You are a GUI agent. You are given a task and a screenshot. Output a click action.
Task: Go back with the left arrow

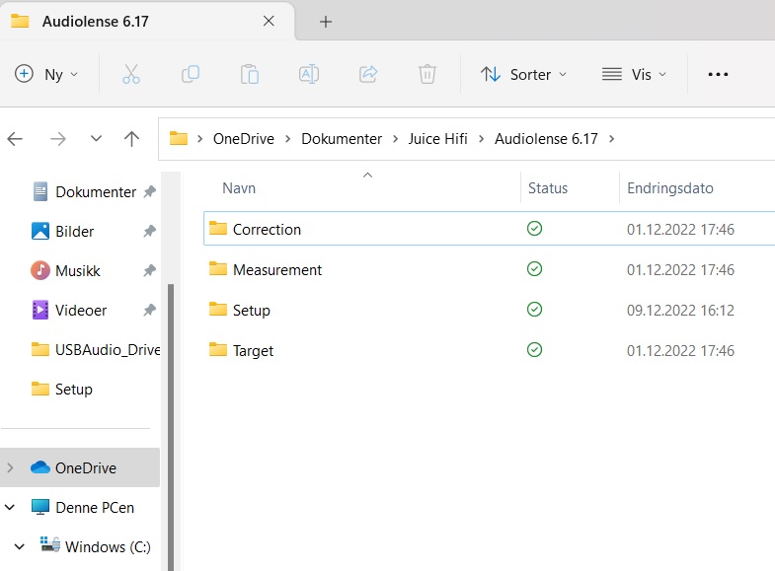15,139
